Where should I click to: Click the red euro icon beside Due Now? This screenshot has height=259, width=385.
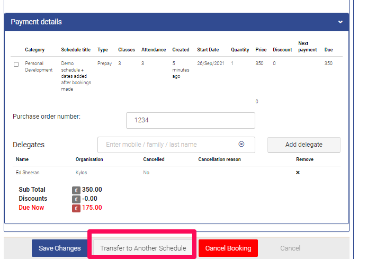click(76, 208)
